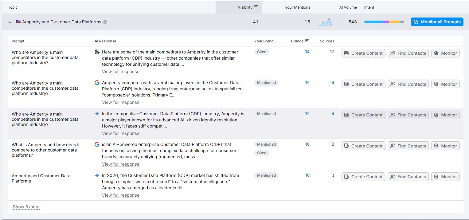This screenshot has width=469, height=220.
Task: Sort by the Brands column header
Action: [300, 41]
